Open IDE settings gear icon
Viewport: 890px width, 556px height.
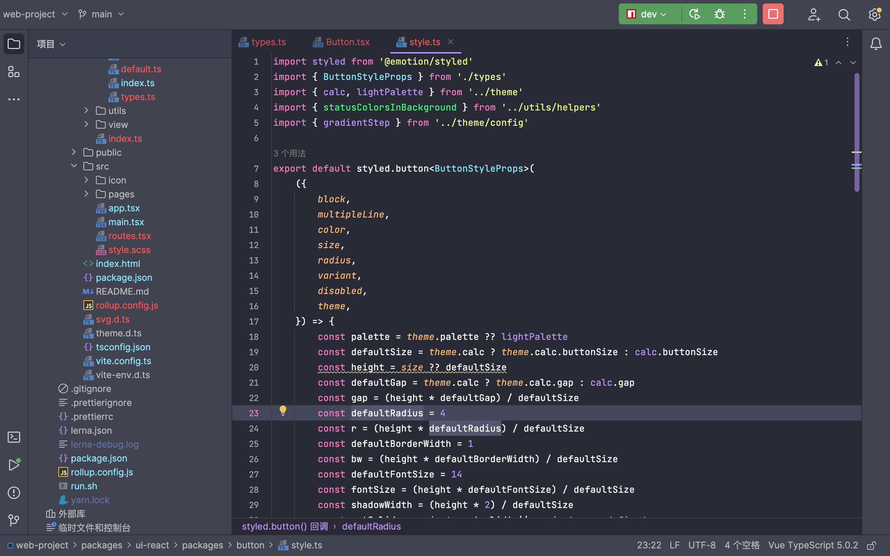[x=875, y=14]
